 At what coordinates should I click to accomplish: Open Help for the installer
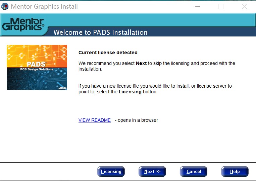235,171
